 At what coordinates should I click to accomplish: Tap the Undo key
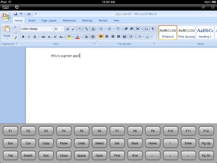[81, 143]
